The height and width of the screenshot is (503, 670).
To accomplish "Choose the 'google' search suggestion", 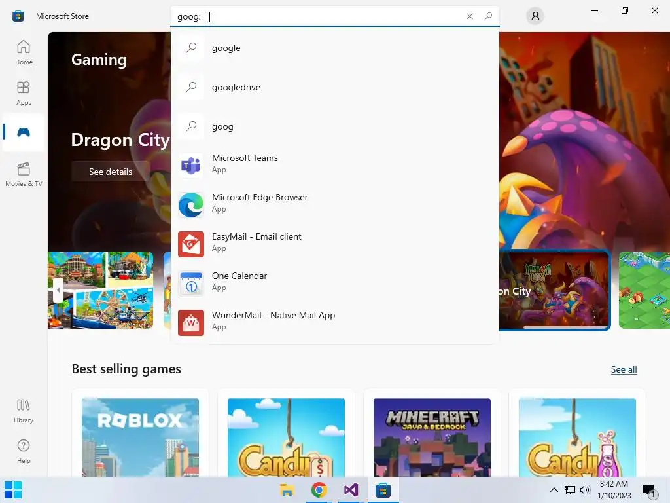I will point(334,48).
